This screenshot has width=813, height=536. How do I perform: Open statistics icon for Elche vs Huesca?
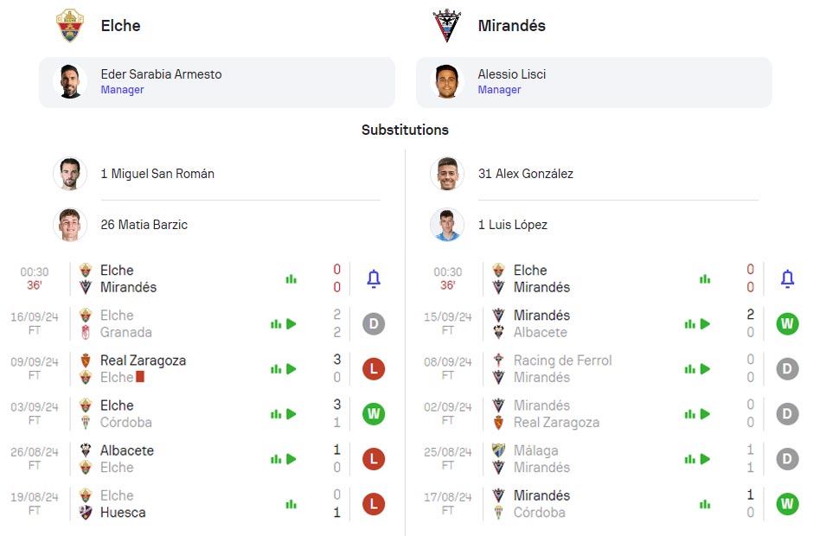[x=291, y=504]
